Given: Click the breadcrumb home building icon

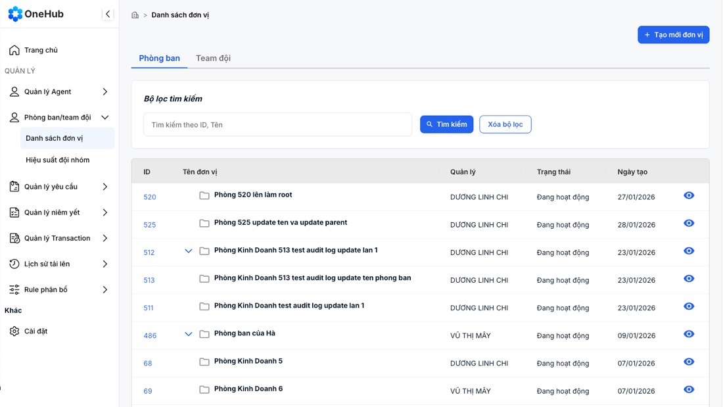Looking at the screenshot, I should [x=135, y=15].
